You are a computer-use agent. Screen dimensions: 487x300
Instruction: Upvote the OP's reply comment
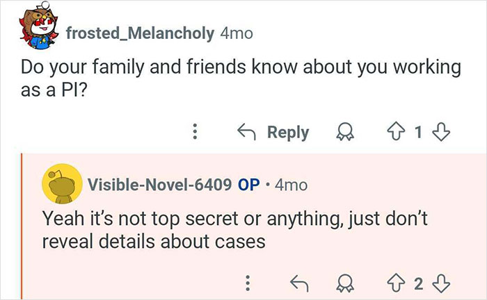pyautogui.click(x=395, y=282)
